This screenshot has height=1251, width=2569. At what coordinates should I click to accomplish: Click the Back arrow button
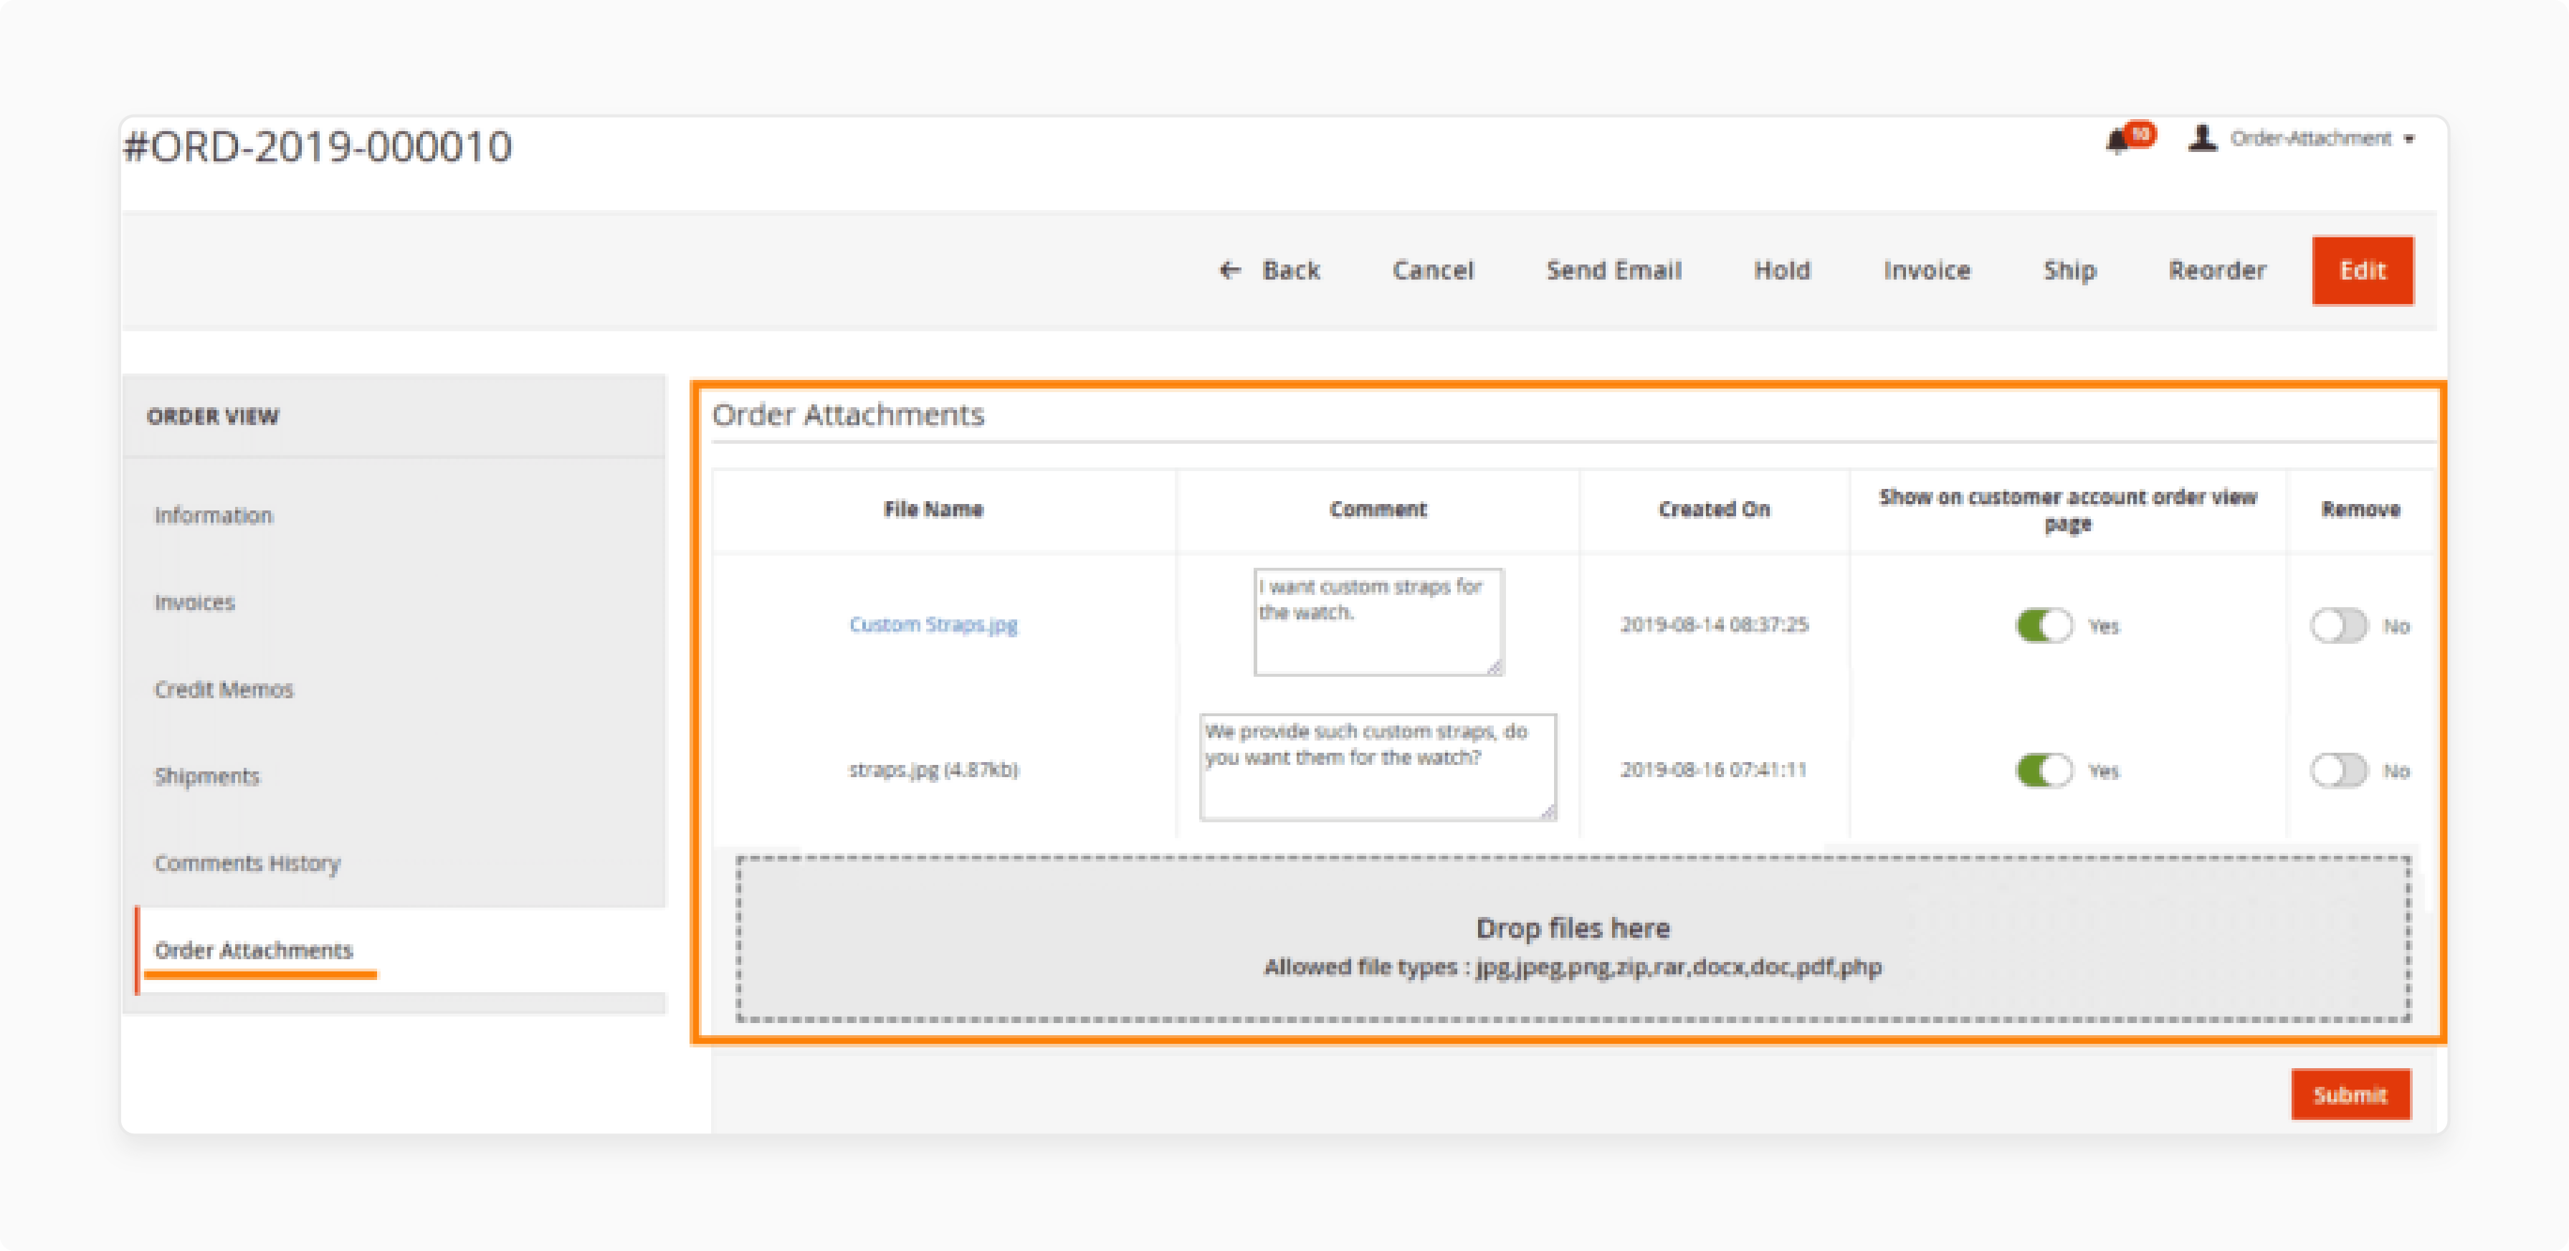(1269, 270)
